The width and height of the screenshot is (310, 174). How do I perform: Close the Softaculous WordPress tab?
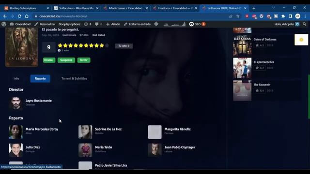[x=97, y=8]
